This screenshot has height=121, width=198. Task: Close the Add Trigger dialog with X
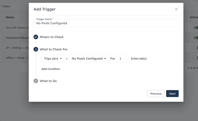[176, 9]
